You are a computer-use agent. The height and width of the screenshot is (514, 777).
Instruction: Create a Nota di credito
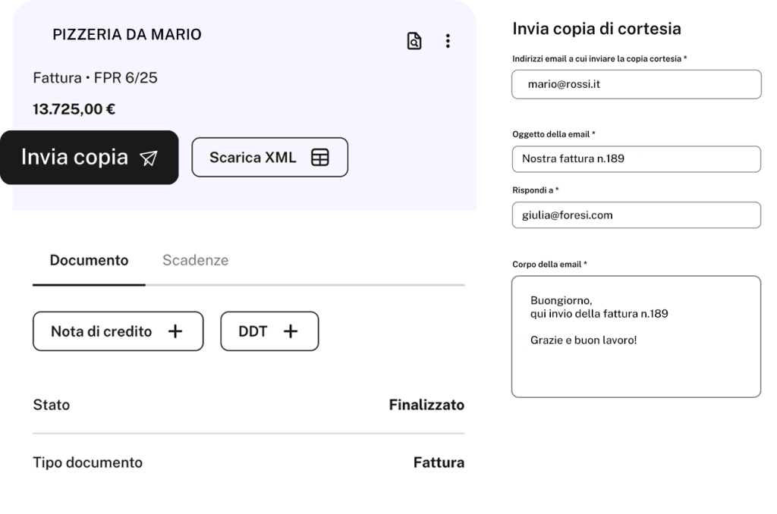118,331
